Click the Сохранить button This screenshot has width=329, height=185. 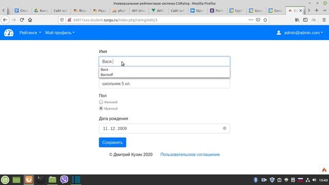(113, 142)
